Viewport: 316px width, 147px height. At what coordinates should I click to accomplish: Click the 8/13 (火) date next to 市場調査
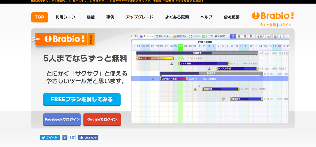(264, 53)
